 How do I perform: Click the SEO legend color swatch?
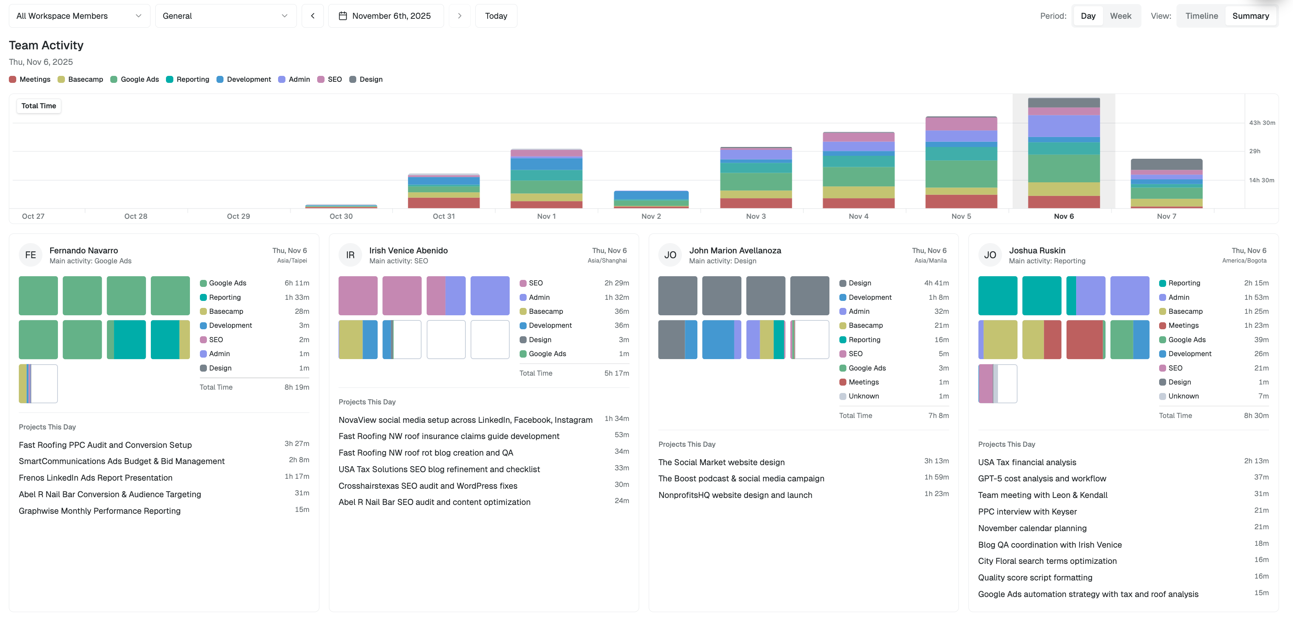point(321,79)
